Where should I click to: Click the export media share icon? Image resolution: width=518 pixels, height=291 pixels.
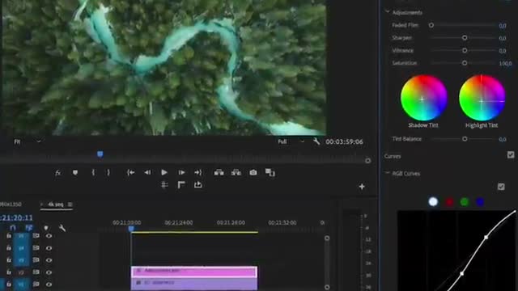198,185
